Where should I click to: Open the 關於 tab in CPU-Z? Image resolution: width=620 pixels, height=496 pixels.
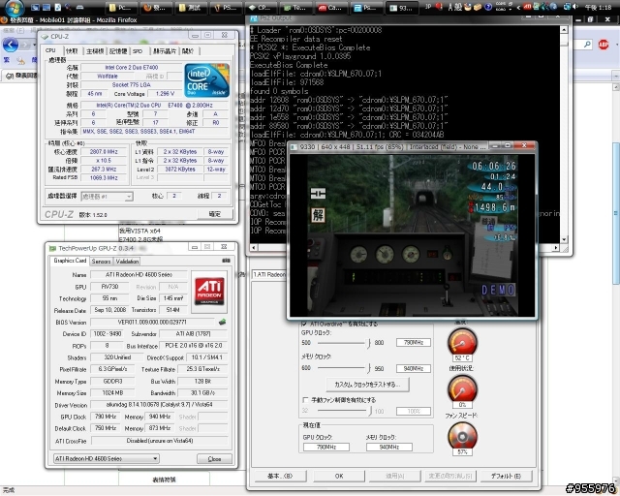coord(188,51)
